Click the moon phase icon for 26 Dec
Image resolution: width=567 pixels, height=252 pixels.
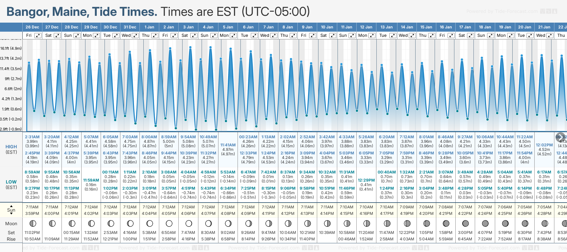click(32, 223)
